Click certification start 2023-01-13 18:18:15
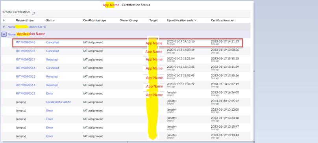This screenshot has width=318, height=143. pyautogui.click(x=225, y=58)
